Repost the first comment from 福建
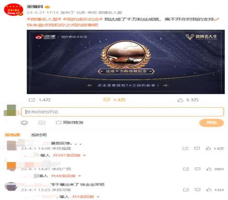This screenshot has width=228, height=200. click(185, 148)
